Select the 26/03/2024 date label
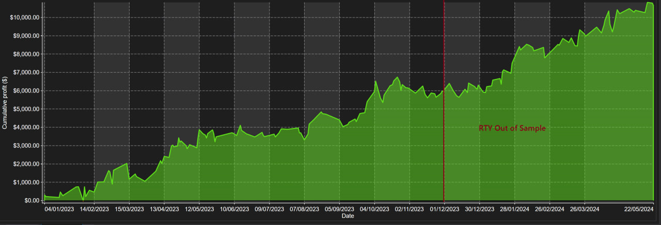 585,210
